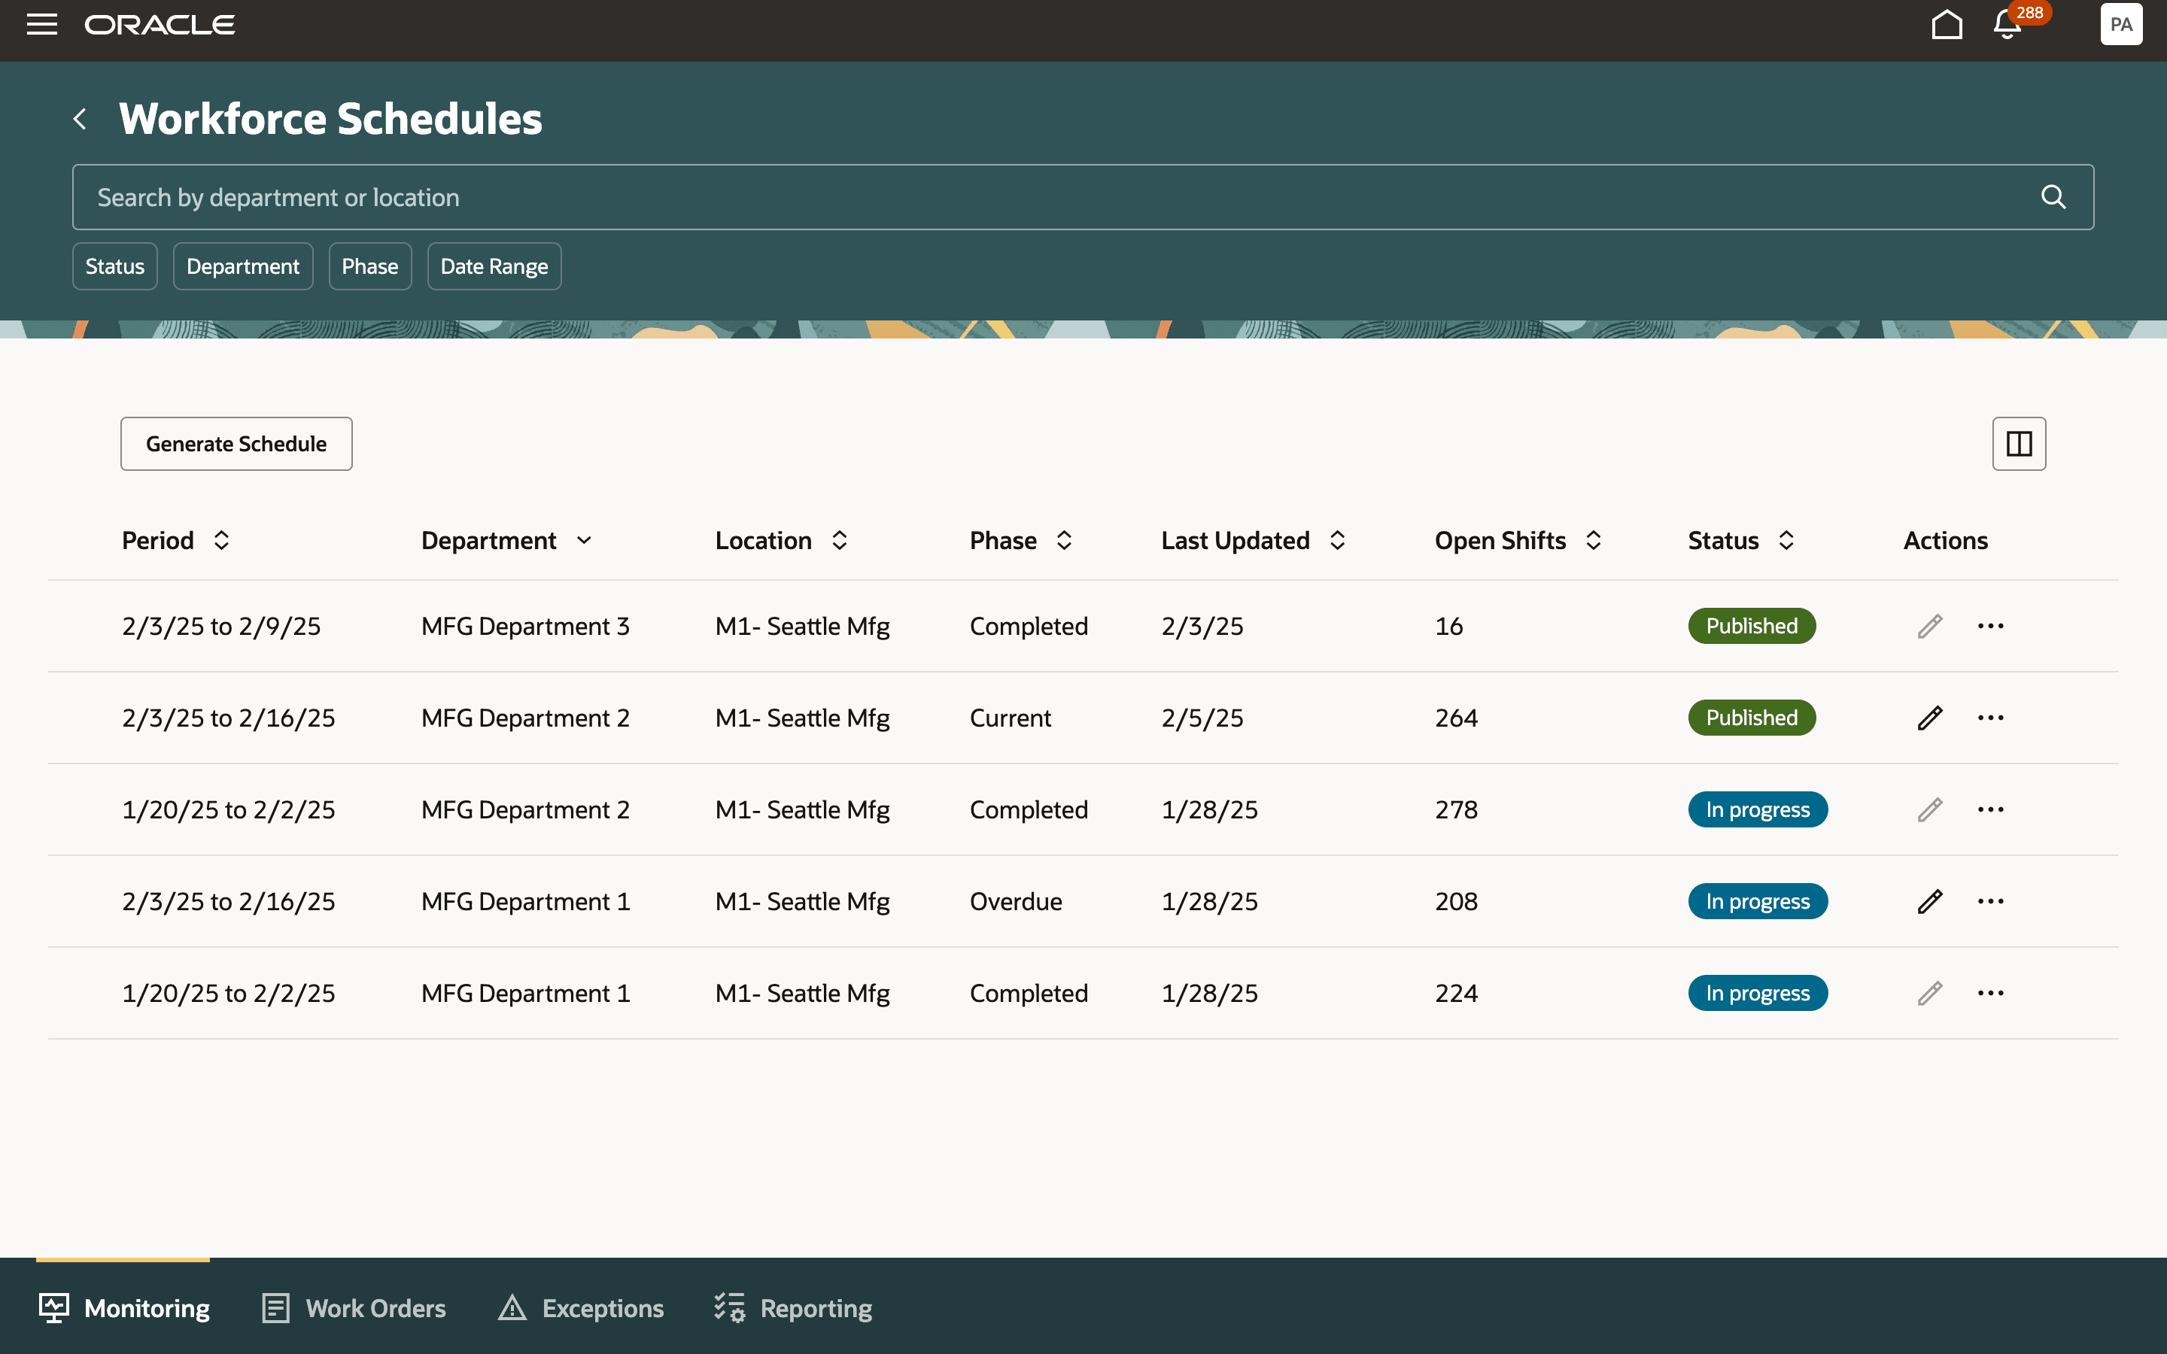Open the hamburger navigation menu
This screenshot has height=1354, width=2167.
tap(41, 24)
